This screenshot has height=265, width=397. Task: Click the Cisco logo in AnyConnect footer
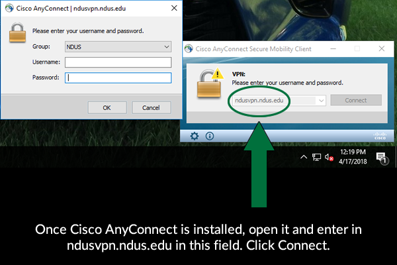[x=380, y=136]
